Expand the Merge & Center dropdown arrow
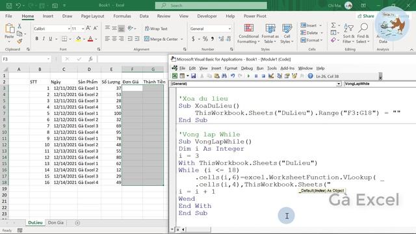The image size is (416, 234). pyautogui.click(x=182, y=39)
